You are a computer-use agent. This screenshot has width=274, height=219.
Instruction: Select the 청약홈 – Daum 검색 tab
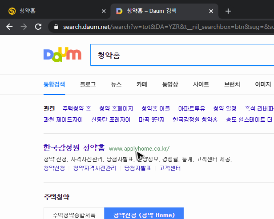164,11
